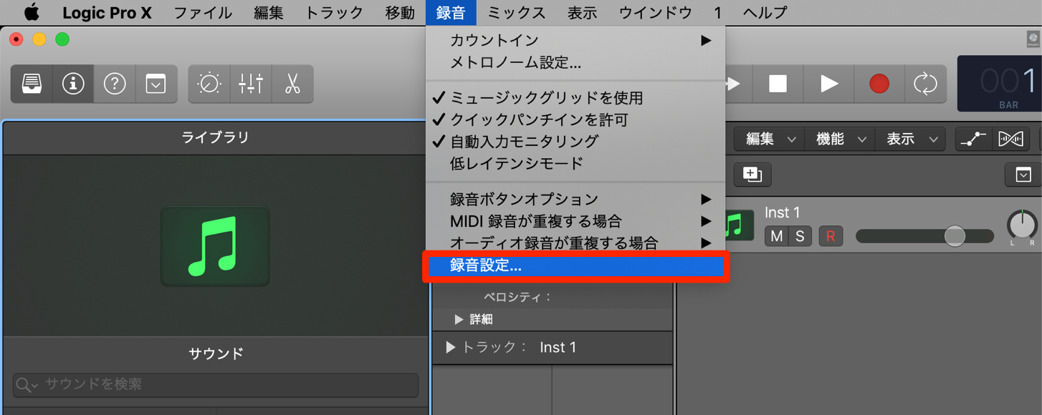1042x415 pixels.
Task: Click the サウンドを検索 search field
Action: [x=216, y=385]
